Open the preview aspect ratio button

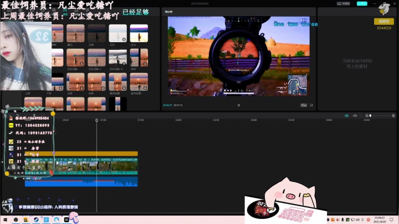tap(304, 105)
